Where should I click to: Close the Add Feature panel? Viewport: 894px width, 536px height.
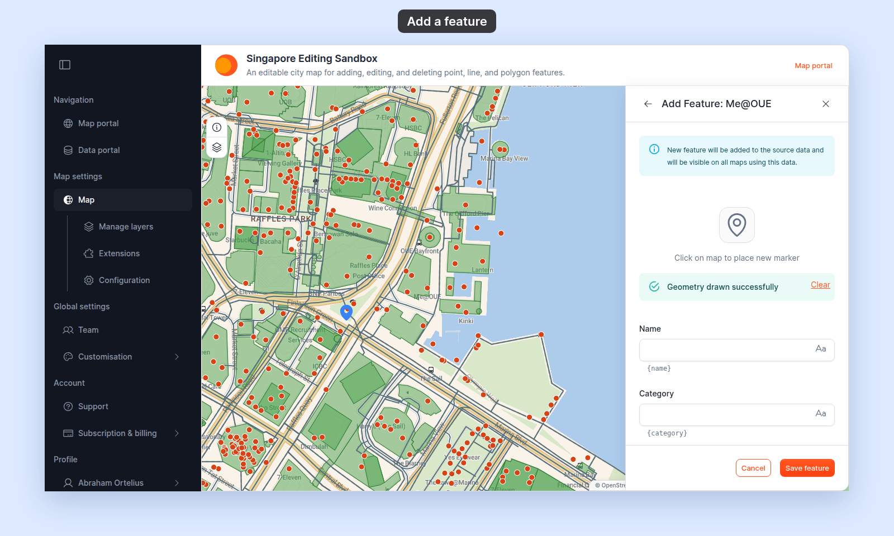[826, 104]
